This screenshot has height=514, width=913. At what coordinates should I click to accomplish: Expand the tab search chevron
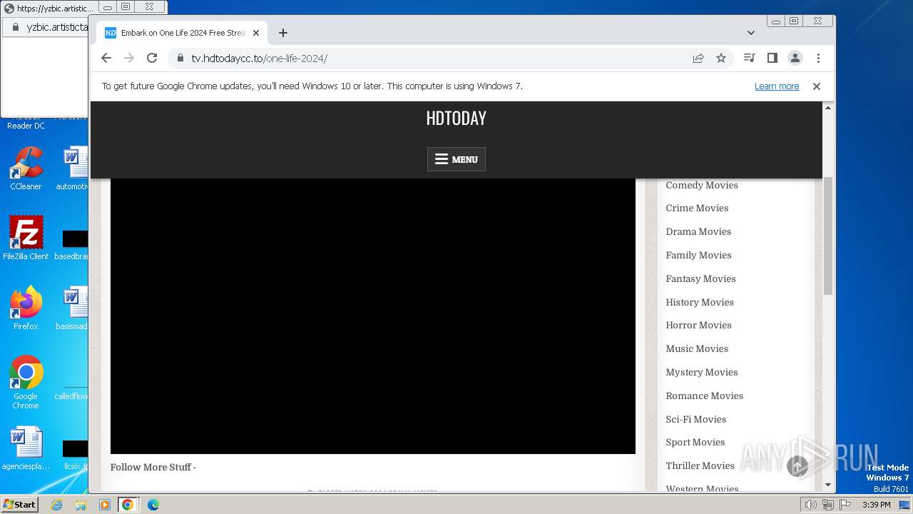click(x=750, y=33)
